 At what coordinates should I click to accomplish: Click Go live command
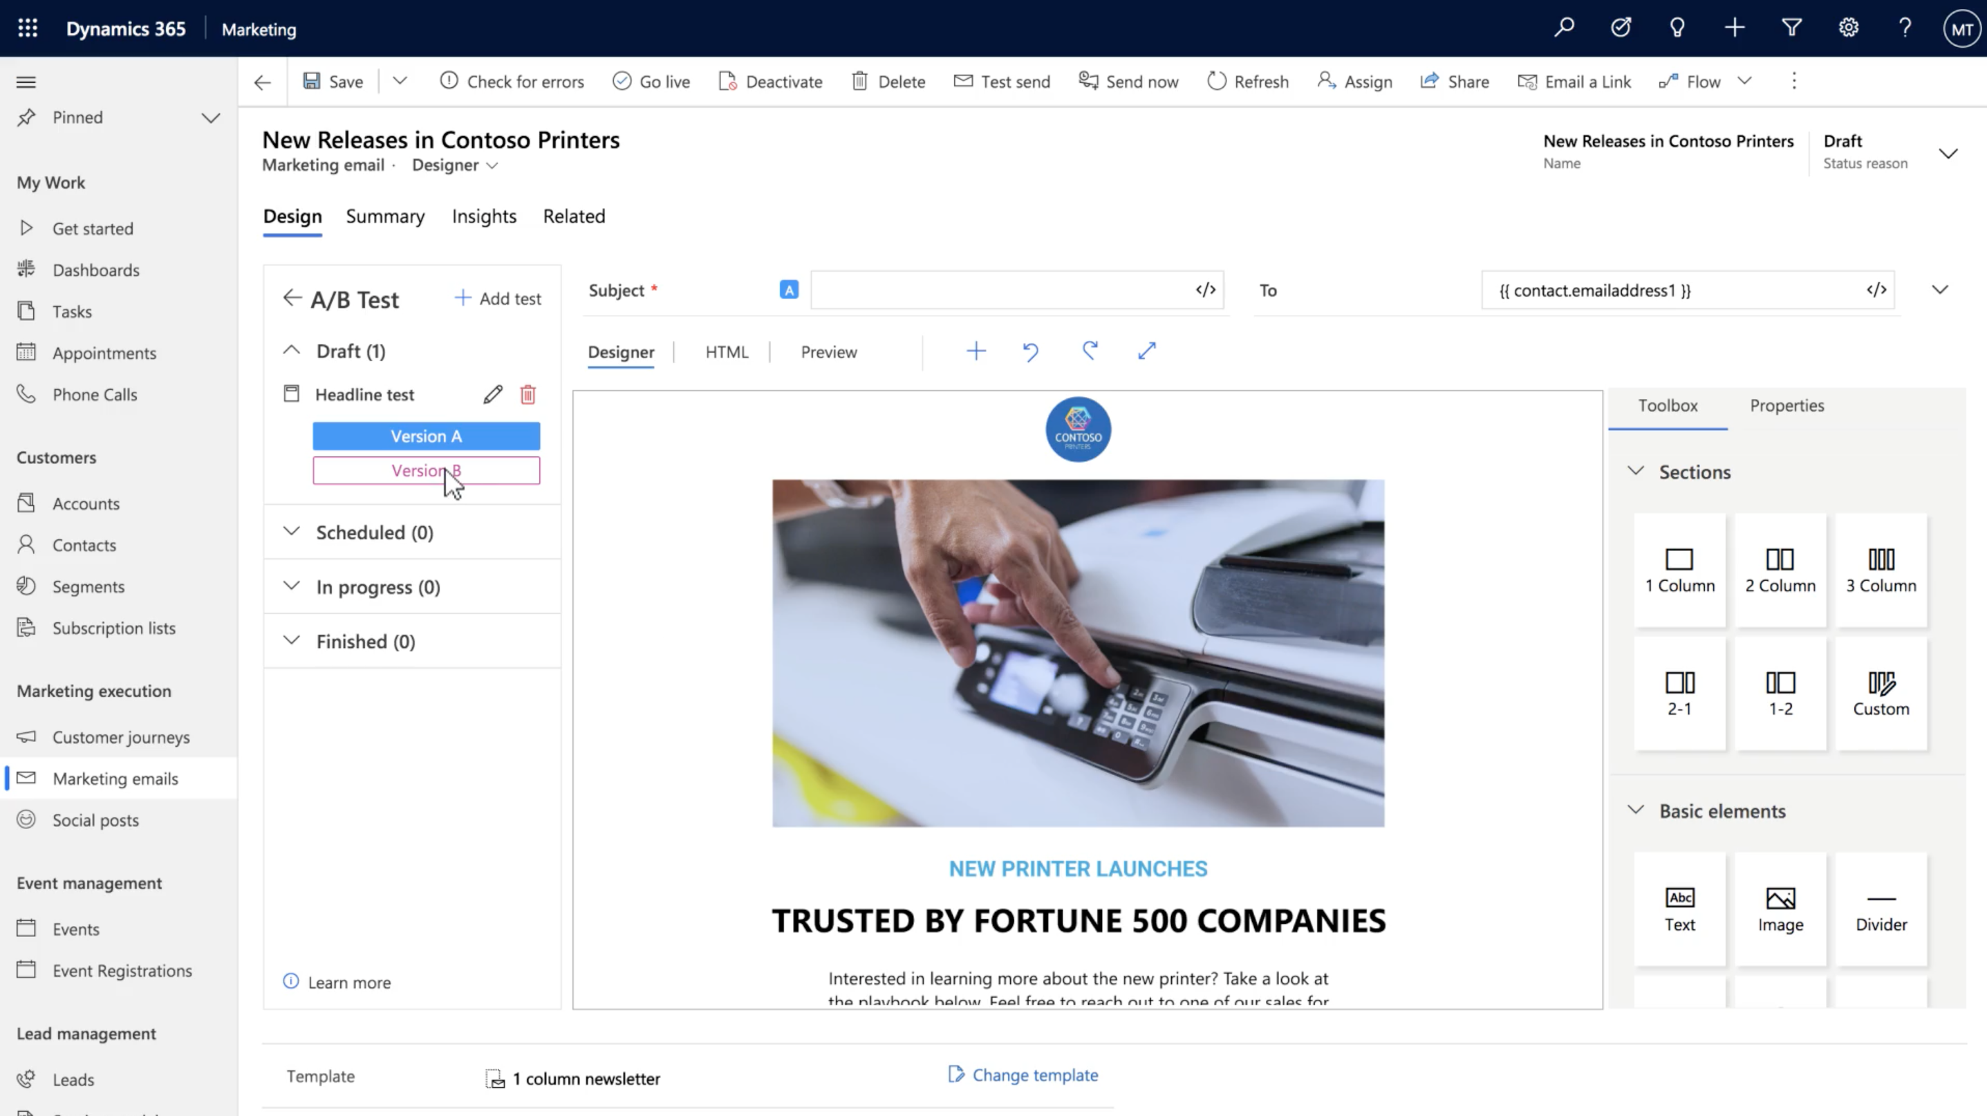point(651,82)
